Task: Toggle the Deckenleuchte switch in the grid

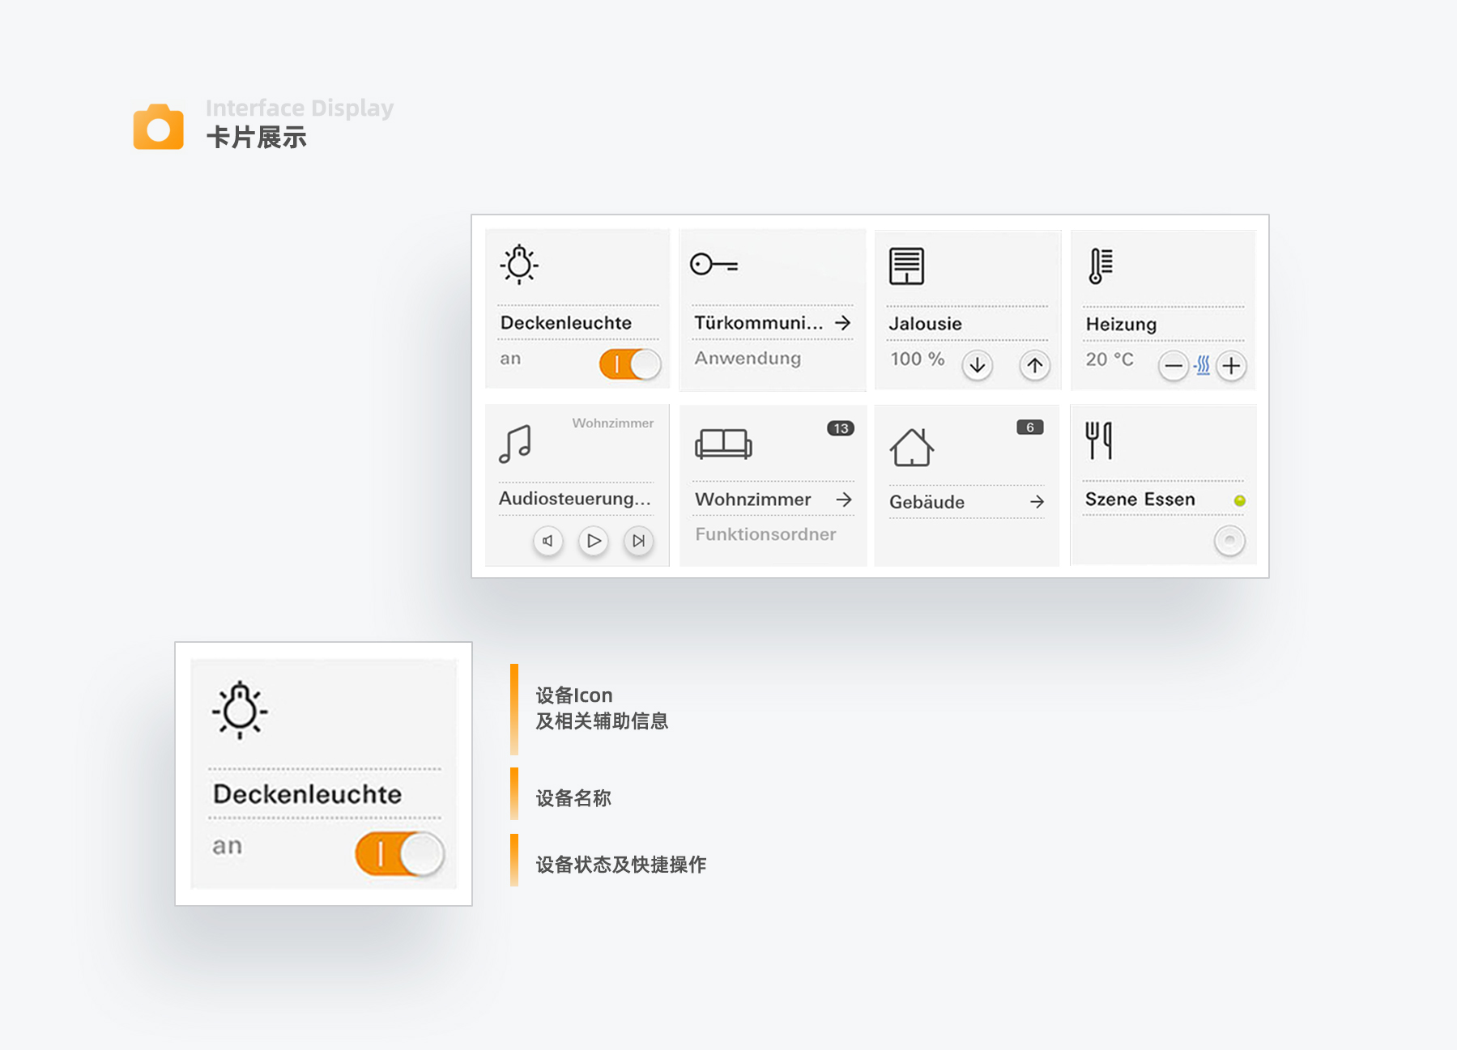Action: click(x=630, y=364)
